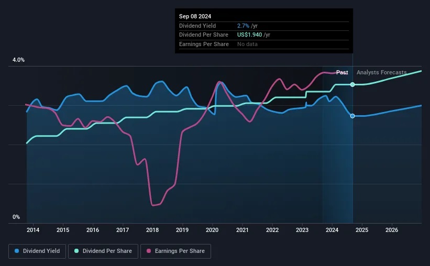Viewport: 430px width, 266px height.
Task: Select the 2014 x-axis year label
Action: [x=33, y=230]
